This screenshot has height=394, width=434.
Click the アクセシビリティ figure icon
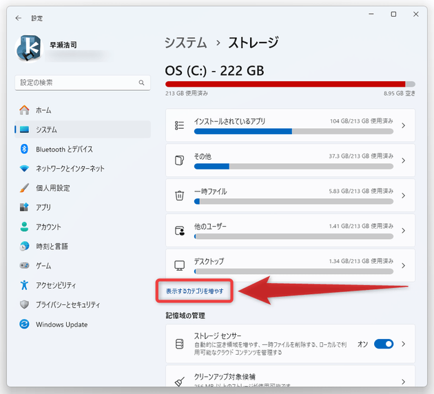pyautogui.click(x=24, y=284)
